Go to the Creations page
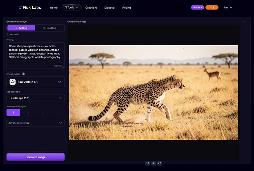This screenshot has height=171, width=254. click(91, 8)
